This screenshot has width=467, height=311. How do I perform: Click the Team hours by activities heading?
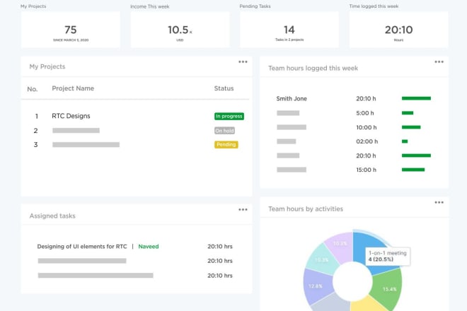306,209
